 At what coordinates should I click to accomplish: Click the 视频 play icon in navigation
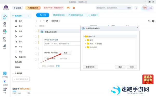click(x=16, y=31)
